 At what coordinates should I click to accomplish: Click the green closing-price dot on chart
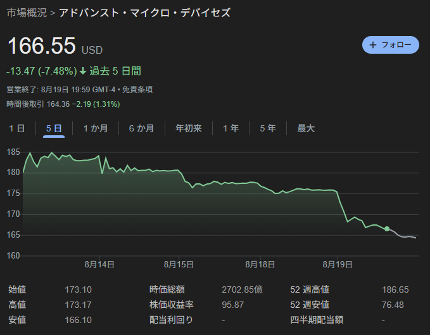(x=387, y=229)
